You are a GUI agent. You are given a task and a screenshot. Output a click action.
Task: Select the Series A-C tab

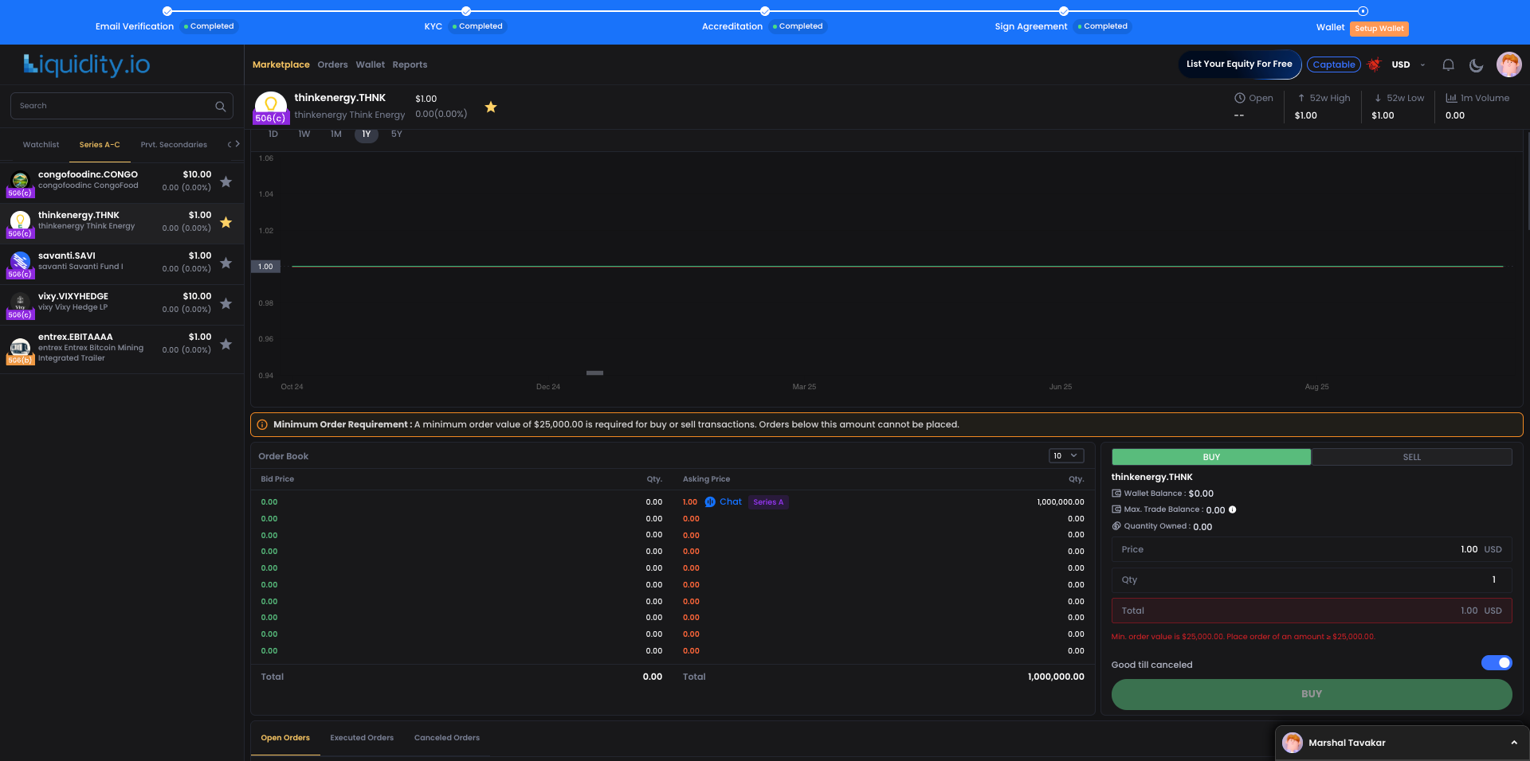coord(100,145)
